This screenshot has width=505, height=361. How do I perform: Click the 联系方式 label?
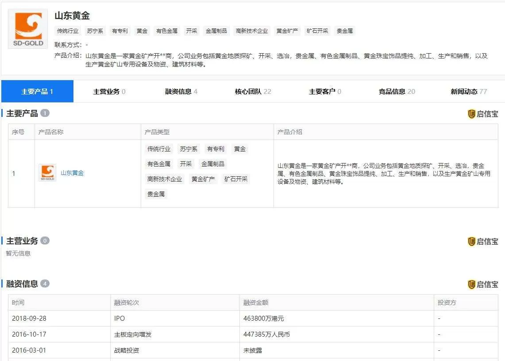coord(68,45)
